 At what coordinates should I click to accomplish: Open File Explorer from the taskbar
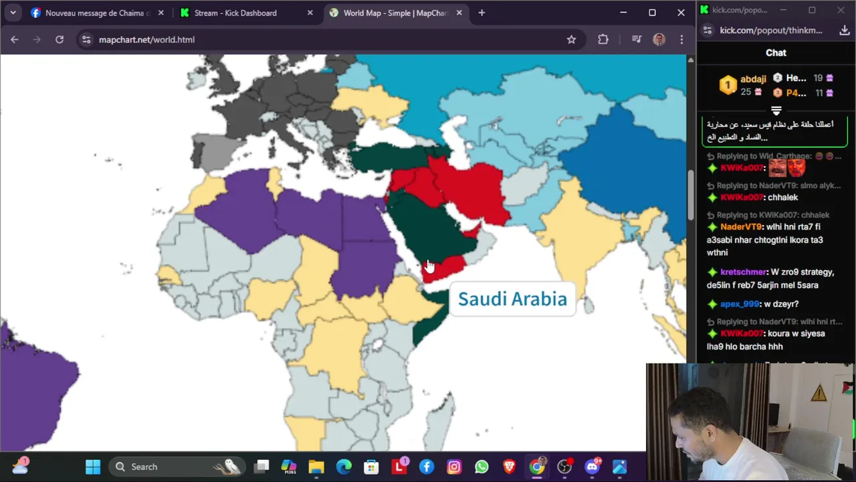point(316,467)
